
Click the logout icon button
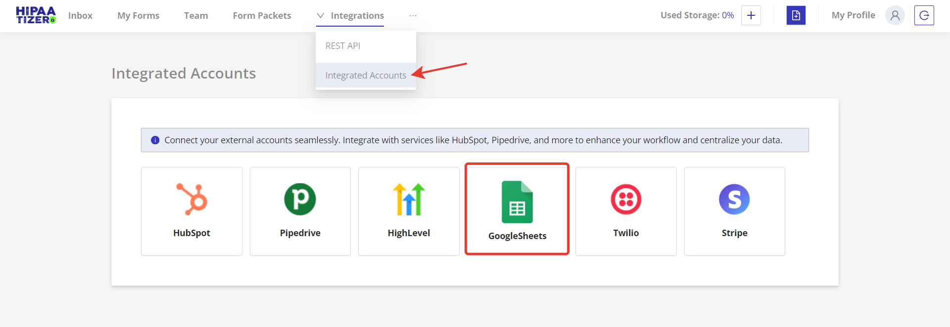(924, 15)
